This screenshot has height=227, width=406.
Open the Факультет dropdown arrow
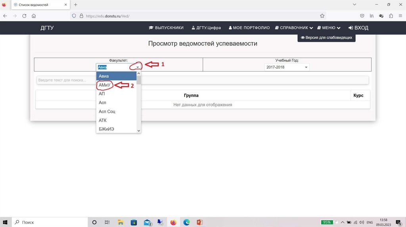tap(138, 67)
